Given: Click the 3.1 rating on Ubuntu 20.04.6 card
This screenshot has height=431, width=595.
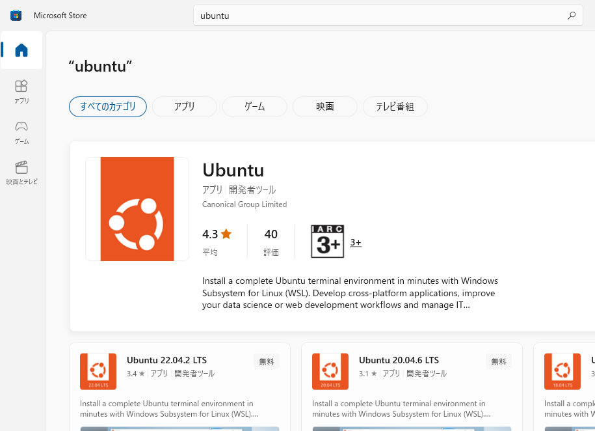Looking at the screenshot, I should (x=367, y=374).
